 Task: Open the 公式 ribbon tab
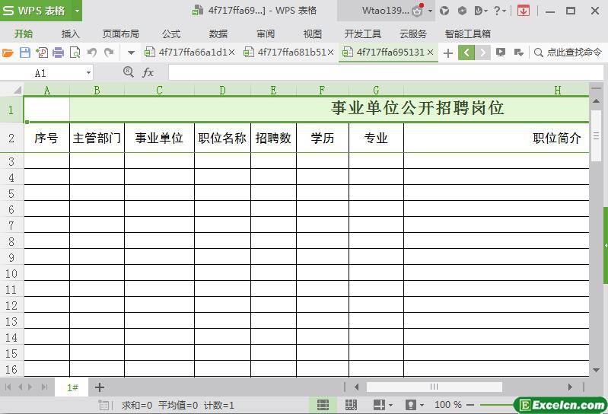coord(171,34)
